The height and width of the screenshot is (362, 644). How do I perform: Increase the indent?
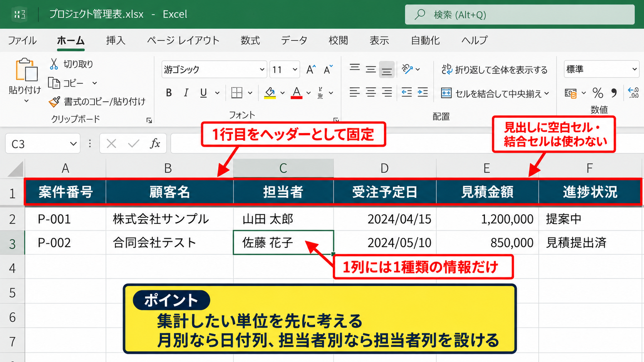click(423, 92)
